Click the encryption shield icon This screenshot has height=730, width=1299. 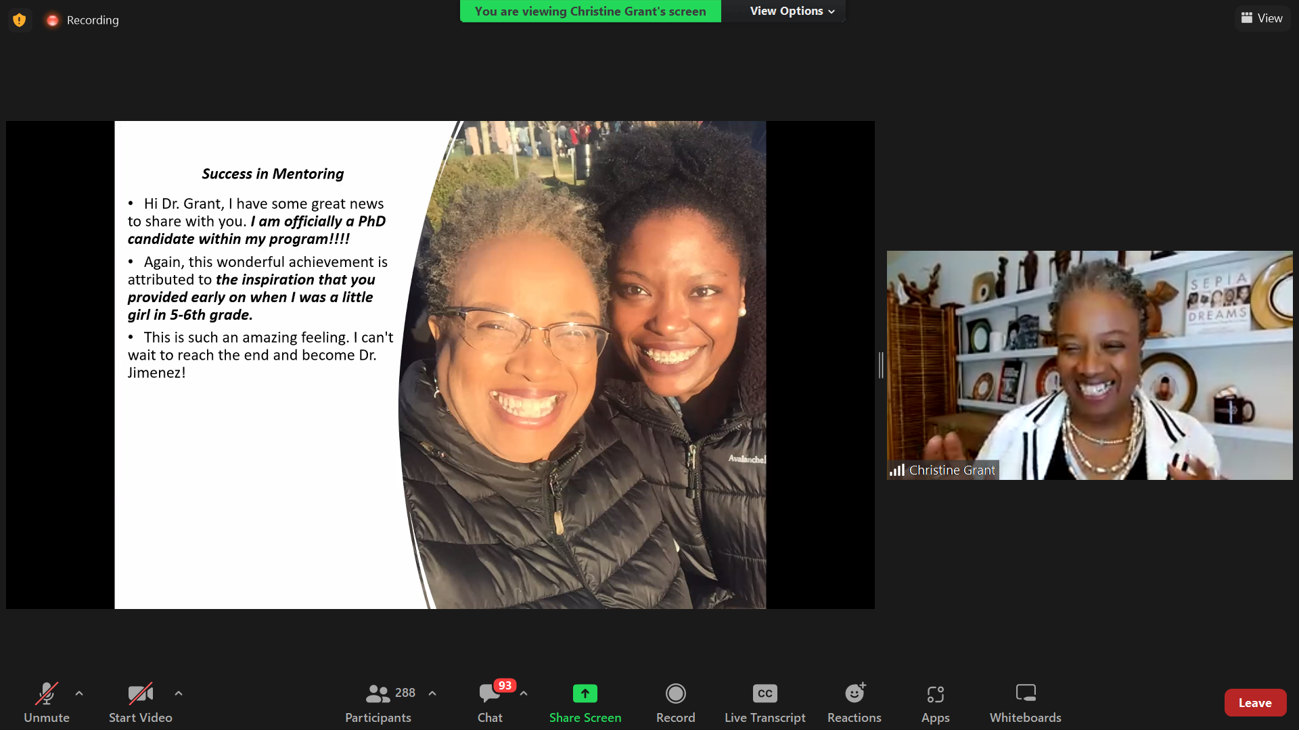[x=20, y=20]
